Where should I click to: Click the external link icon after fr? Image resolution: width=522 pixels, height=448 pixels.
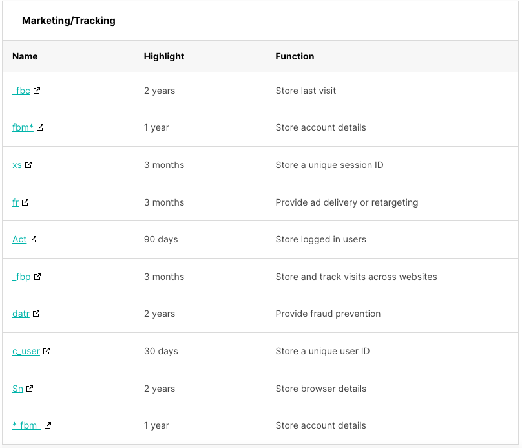[25, 202]
